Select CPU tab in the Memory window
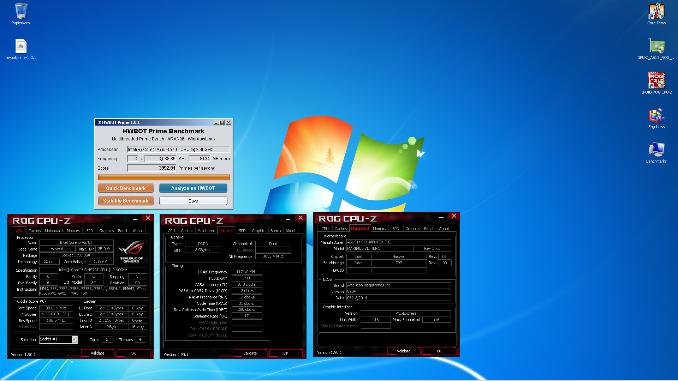 click(171, 231)
